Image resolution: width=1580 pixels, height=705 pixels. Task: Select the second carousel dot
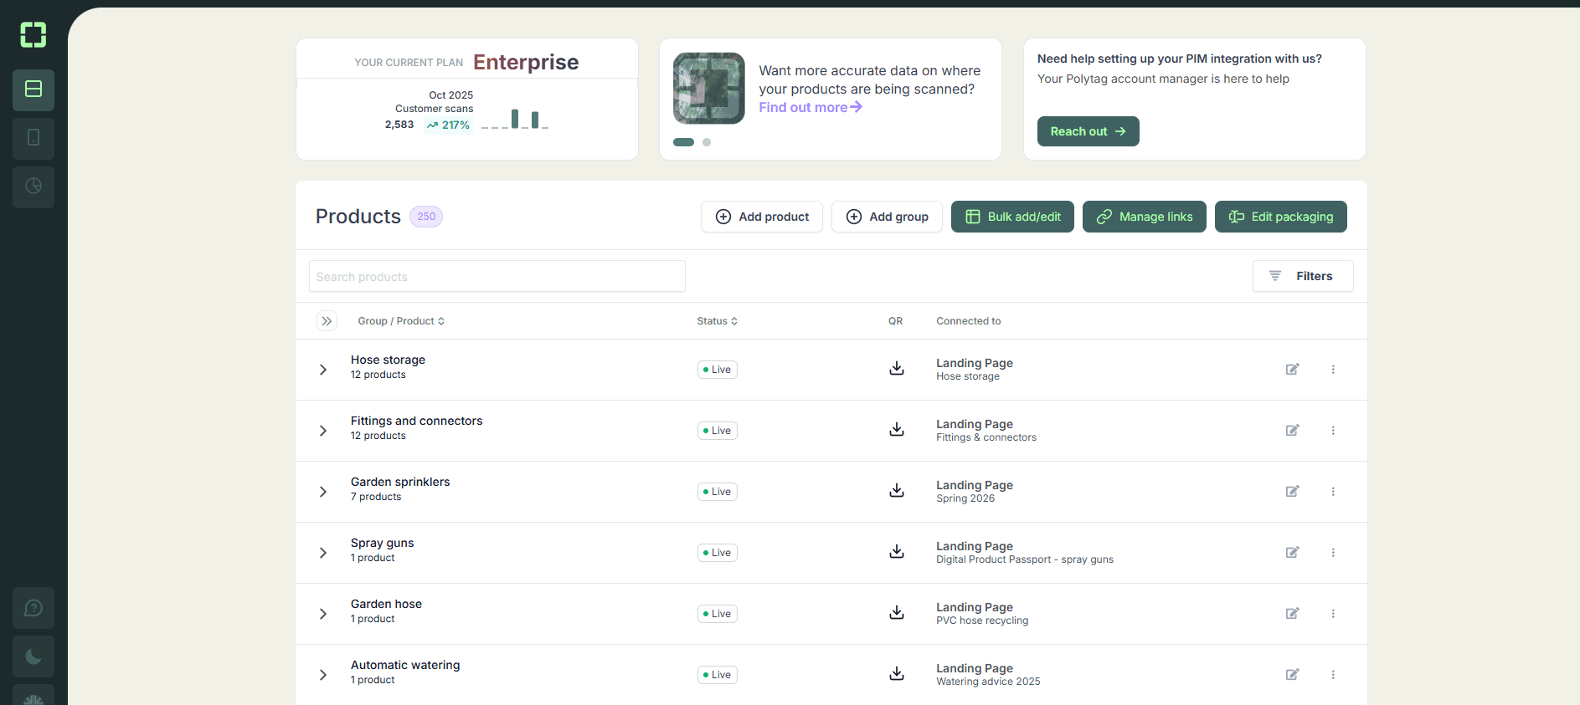pyautogui.click(x=707, y=142)
